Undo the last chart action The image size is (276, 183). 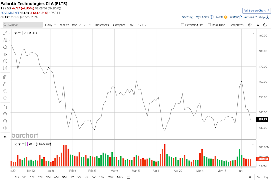tap(5, 91)
